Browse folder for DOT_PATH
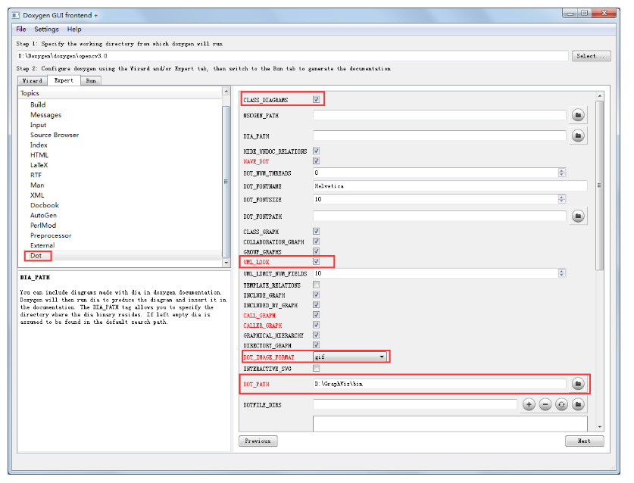The width and height of the screenshot is (634, 483). [578, 384]
